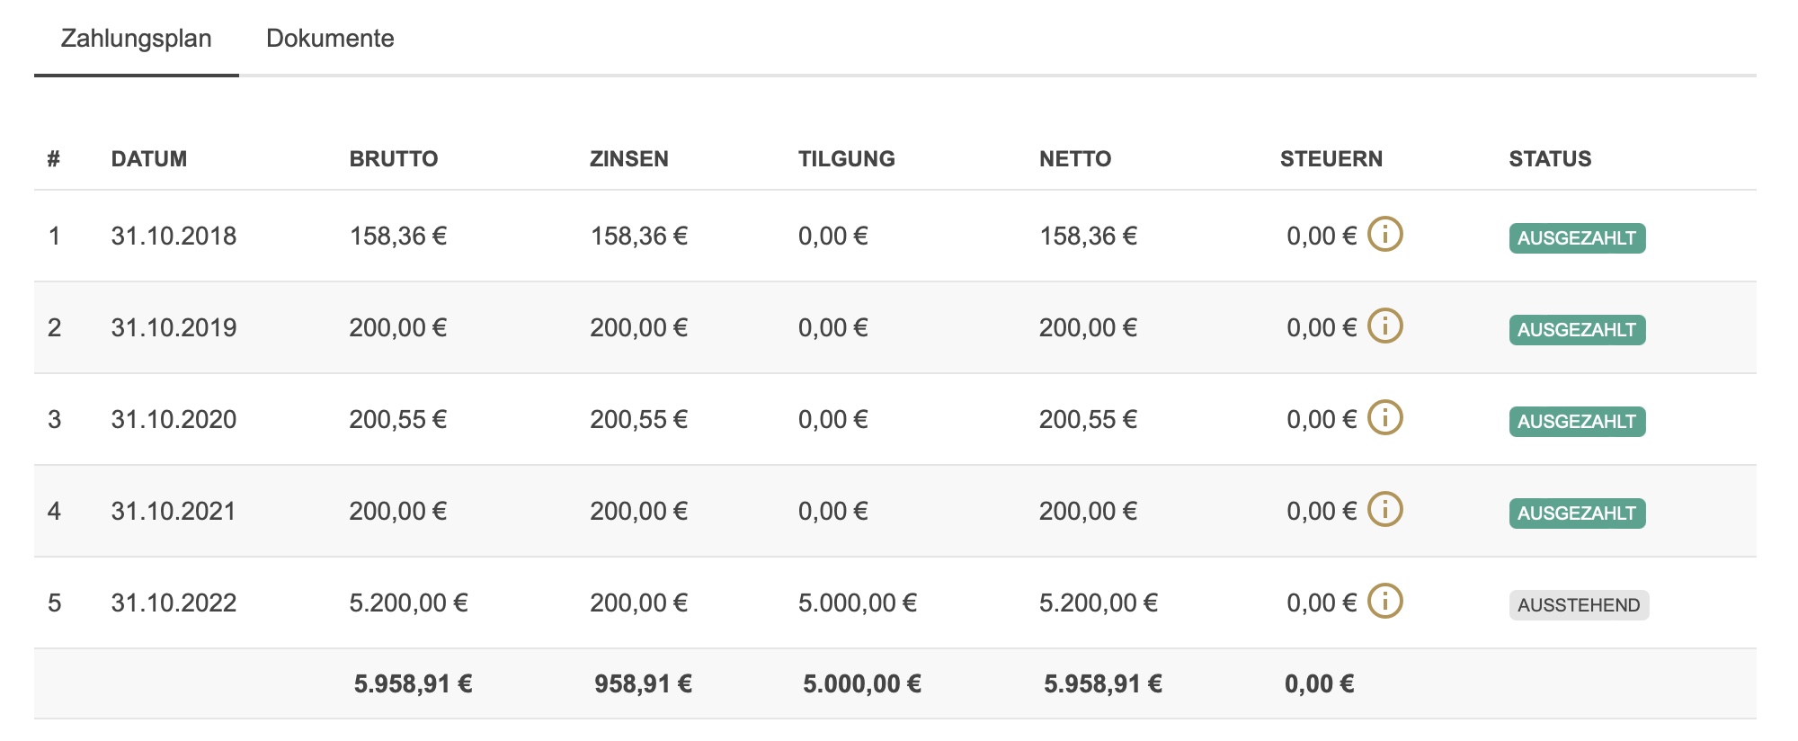The height and width of the screenshot is (741, 1798).
Task: Click the TILGUNG column header
Action: (846, 159)
